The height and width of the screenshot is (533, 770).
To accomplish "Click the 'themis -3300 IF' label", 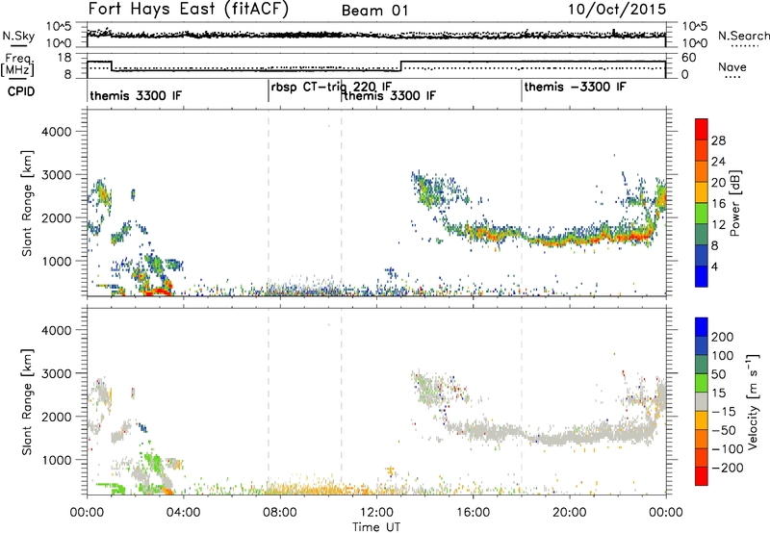I will pyautogui.click(x=575, y=87).
